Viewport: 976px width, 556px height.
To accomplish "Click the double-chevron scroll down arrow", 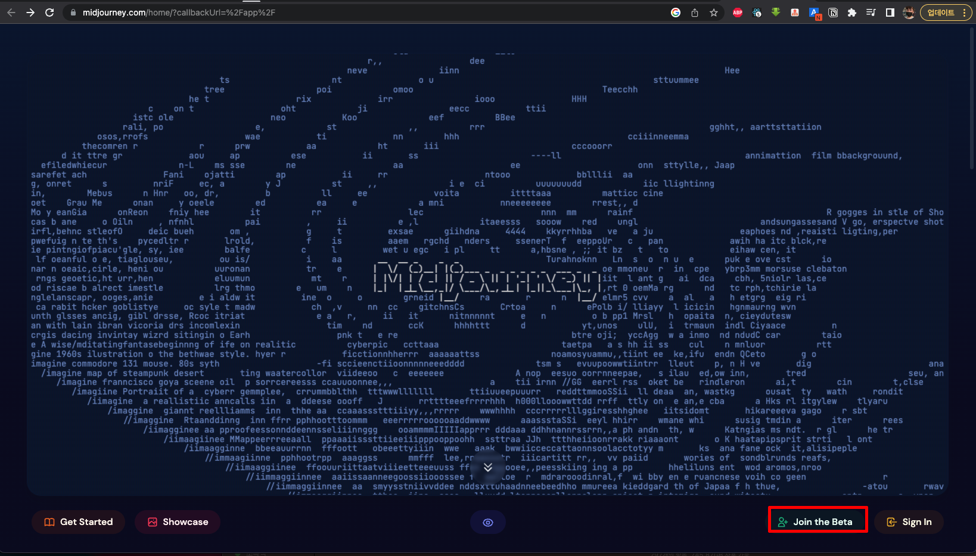I will click(488, 467).
